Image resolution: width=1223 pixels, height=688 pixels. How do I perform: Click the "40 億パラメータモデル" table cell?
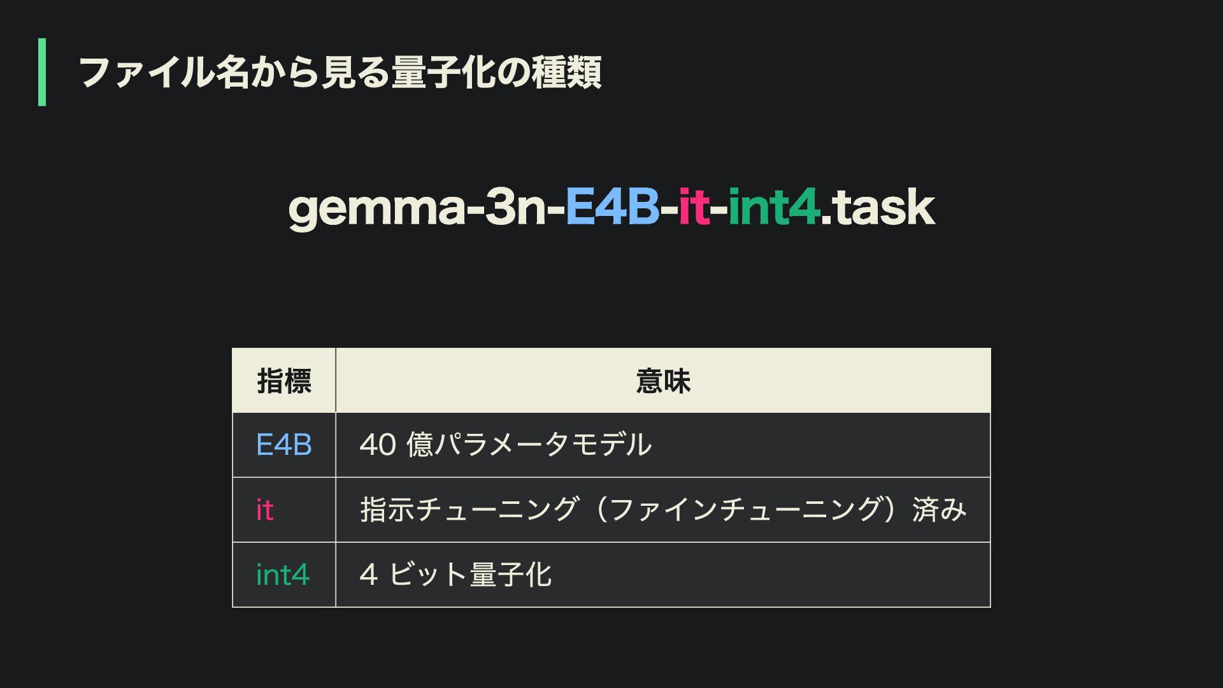click(x=506, y=445)
